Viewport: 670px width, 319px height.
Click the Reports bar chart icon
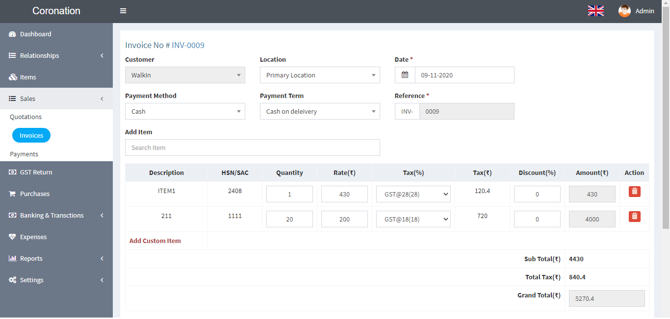click(x=13, y=258)
